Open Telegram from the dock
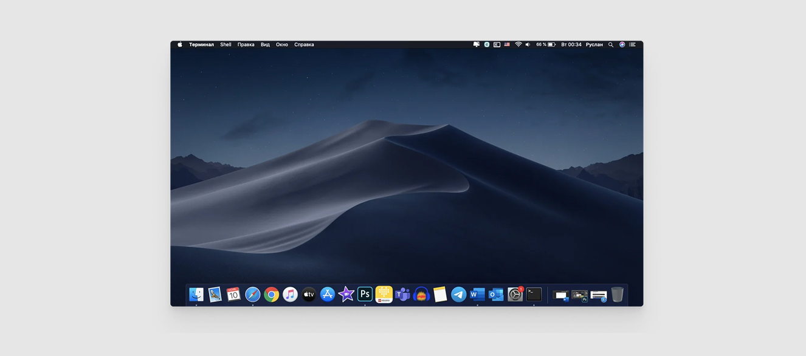Image resolution: width=806 pixels, height=356 pixels. pyautogui.click(x=459, y=295)
